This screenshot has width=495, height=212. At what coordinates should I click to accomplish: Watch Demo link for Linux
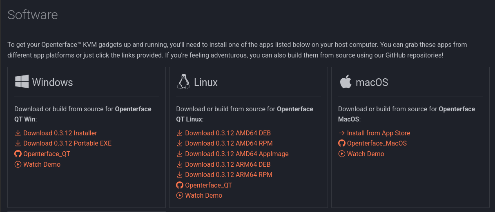203,195
